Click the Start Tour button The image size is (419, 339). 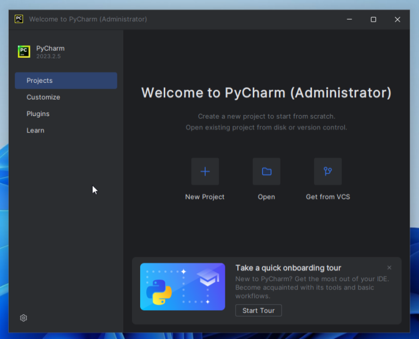[259, 311]
